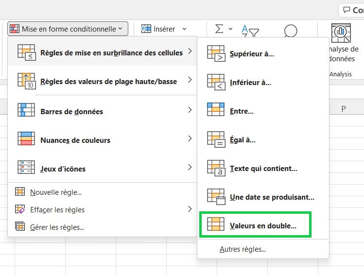The image size is (364, 275).
Task: Choose Supérieur à... rule
Action: point(263,54)
